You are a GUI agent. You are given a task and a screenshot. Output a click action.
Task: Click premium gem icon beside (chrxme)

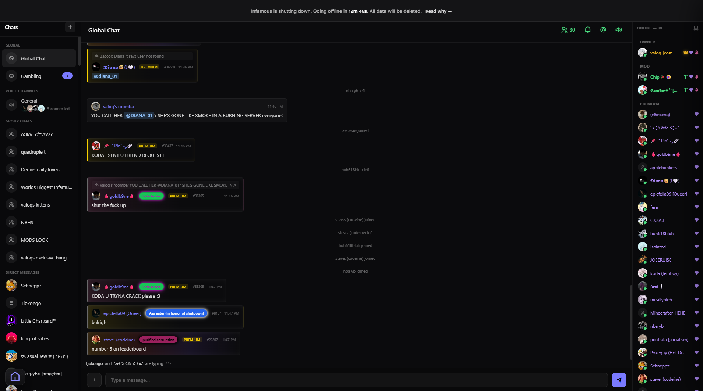(x=696, y=114)
